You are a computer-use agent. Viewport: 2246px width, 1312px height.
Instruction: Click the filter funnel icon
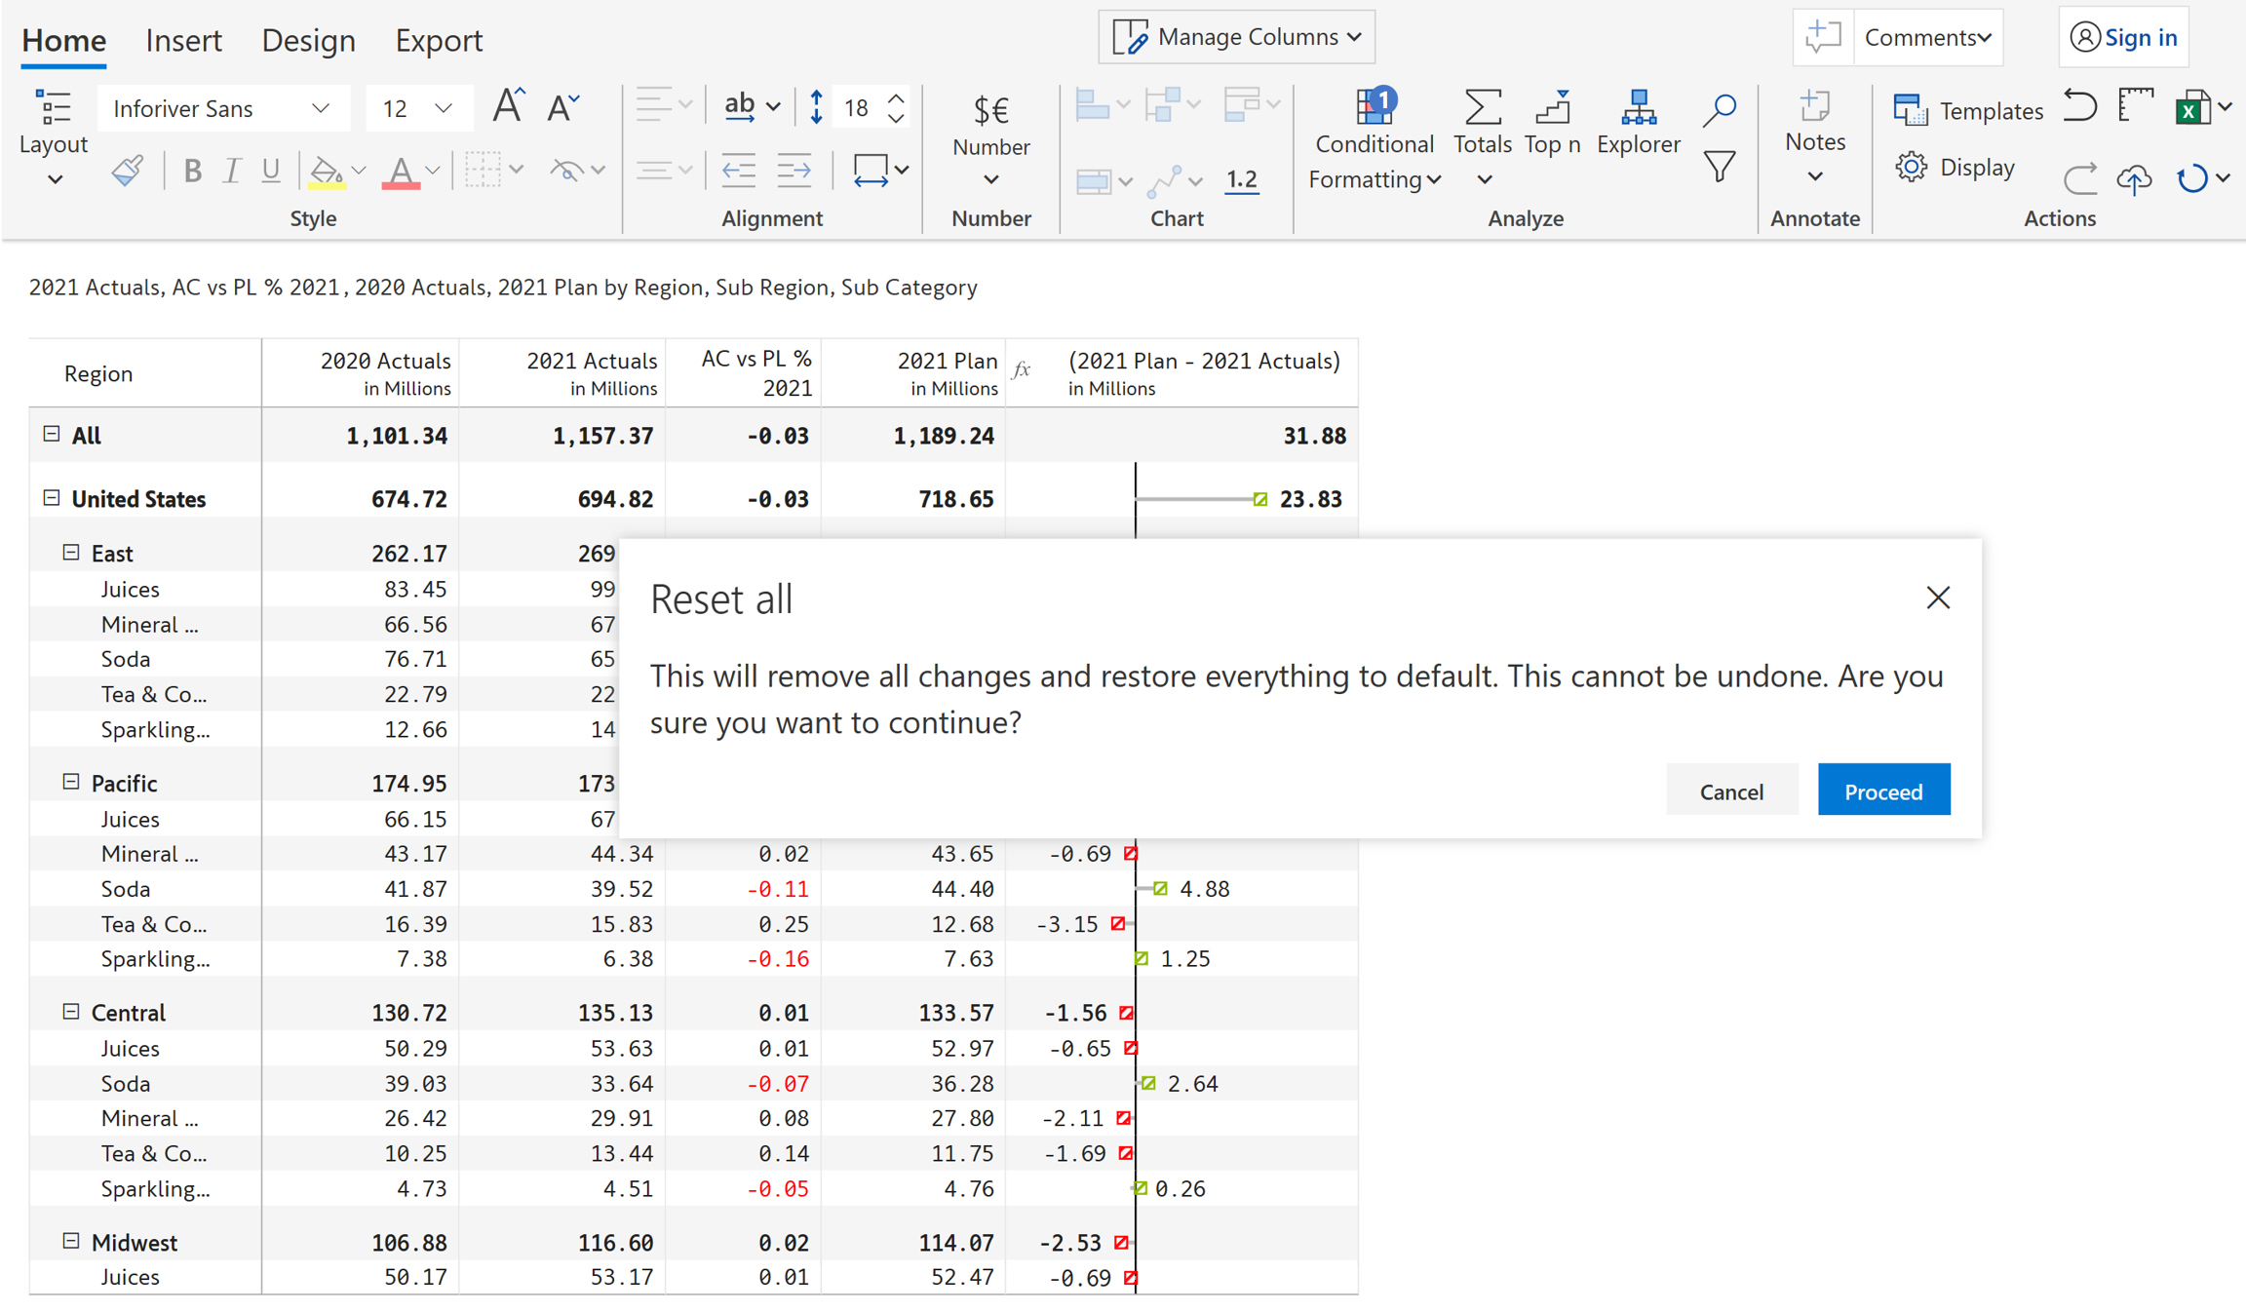(x=1720, y=167)
